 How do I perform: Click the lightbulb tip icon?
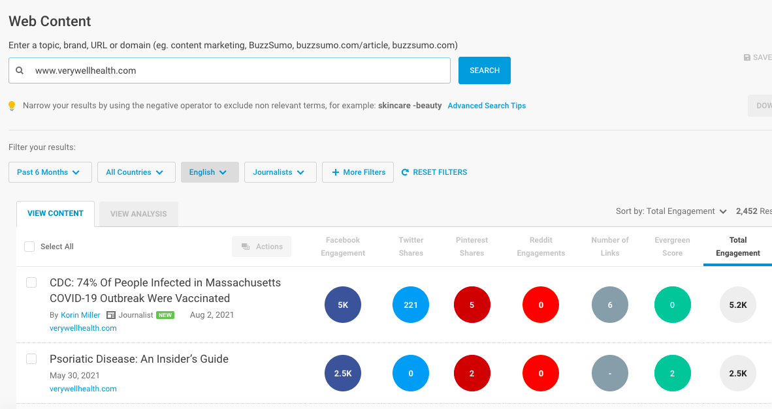tap(12, 106)
